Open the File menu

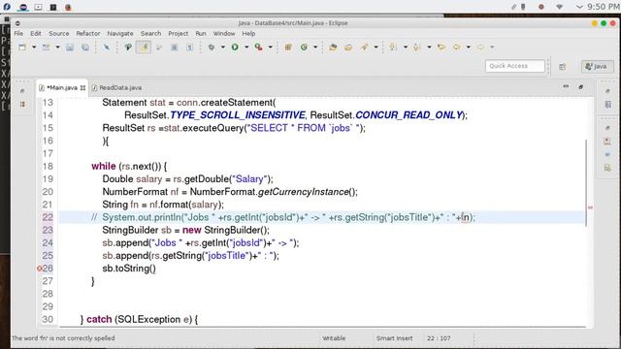pos(18,34)
